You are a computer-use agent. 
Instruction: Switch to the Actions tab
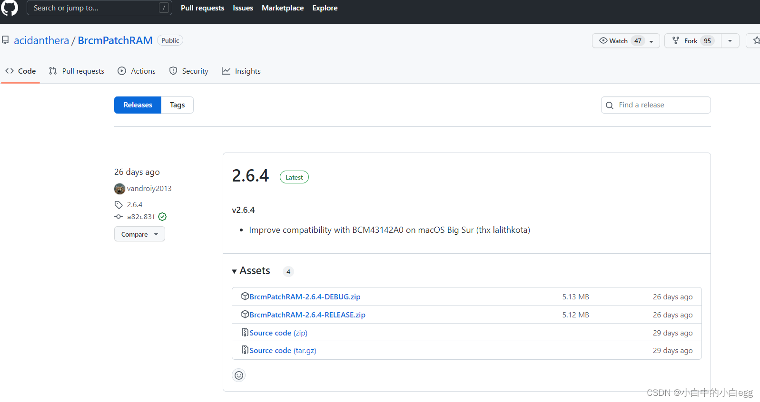pos(137,71)
